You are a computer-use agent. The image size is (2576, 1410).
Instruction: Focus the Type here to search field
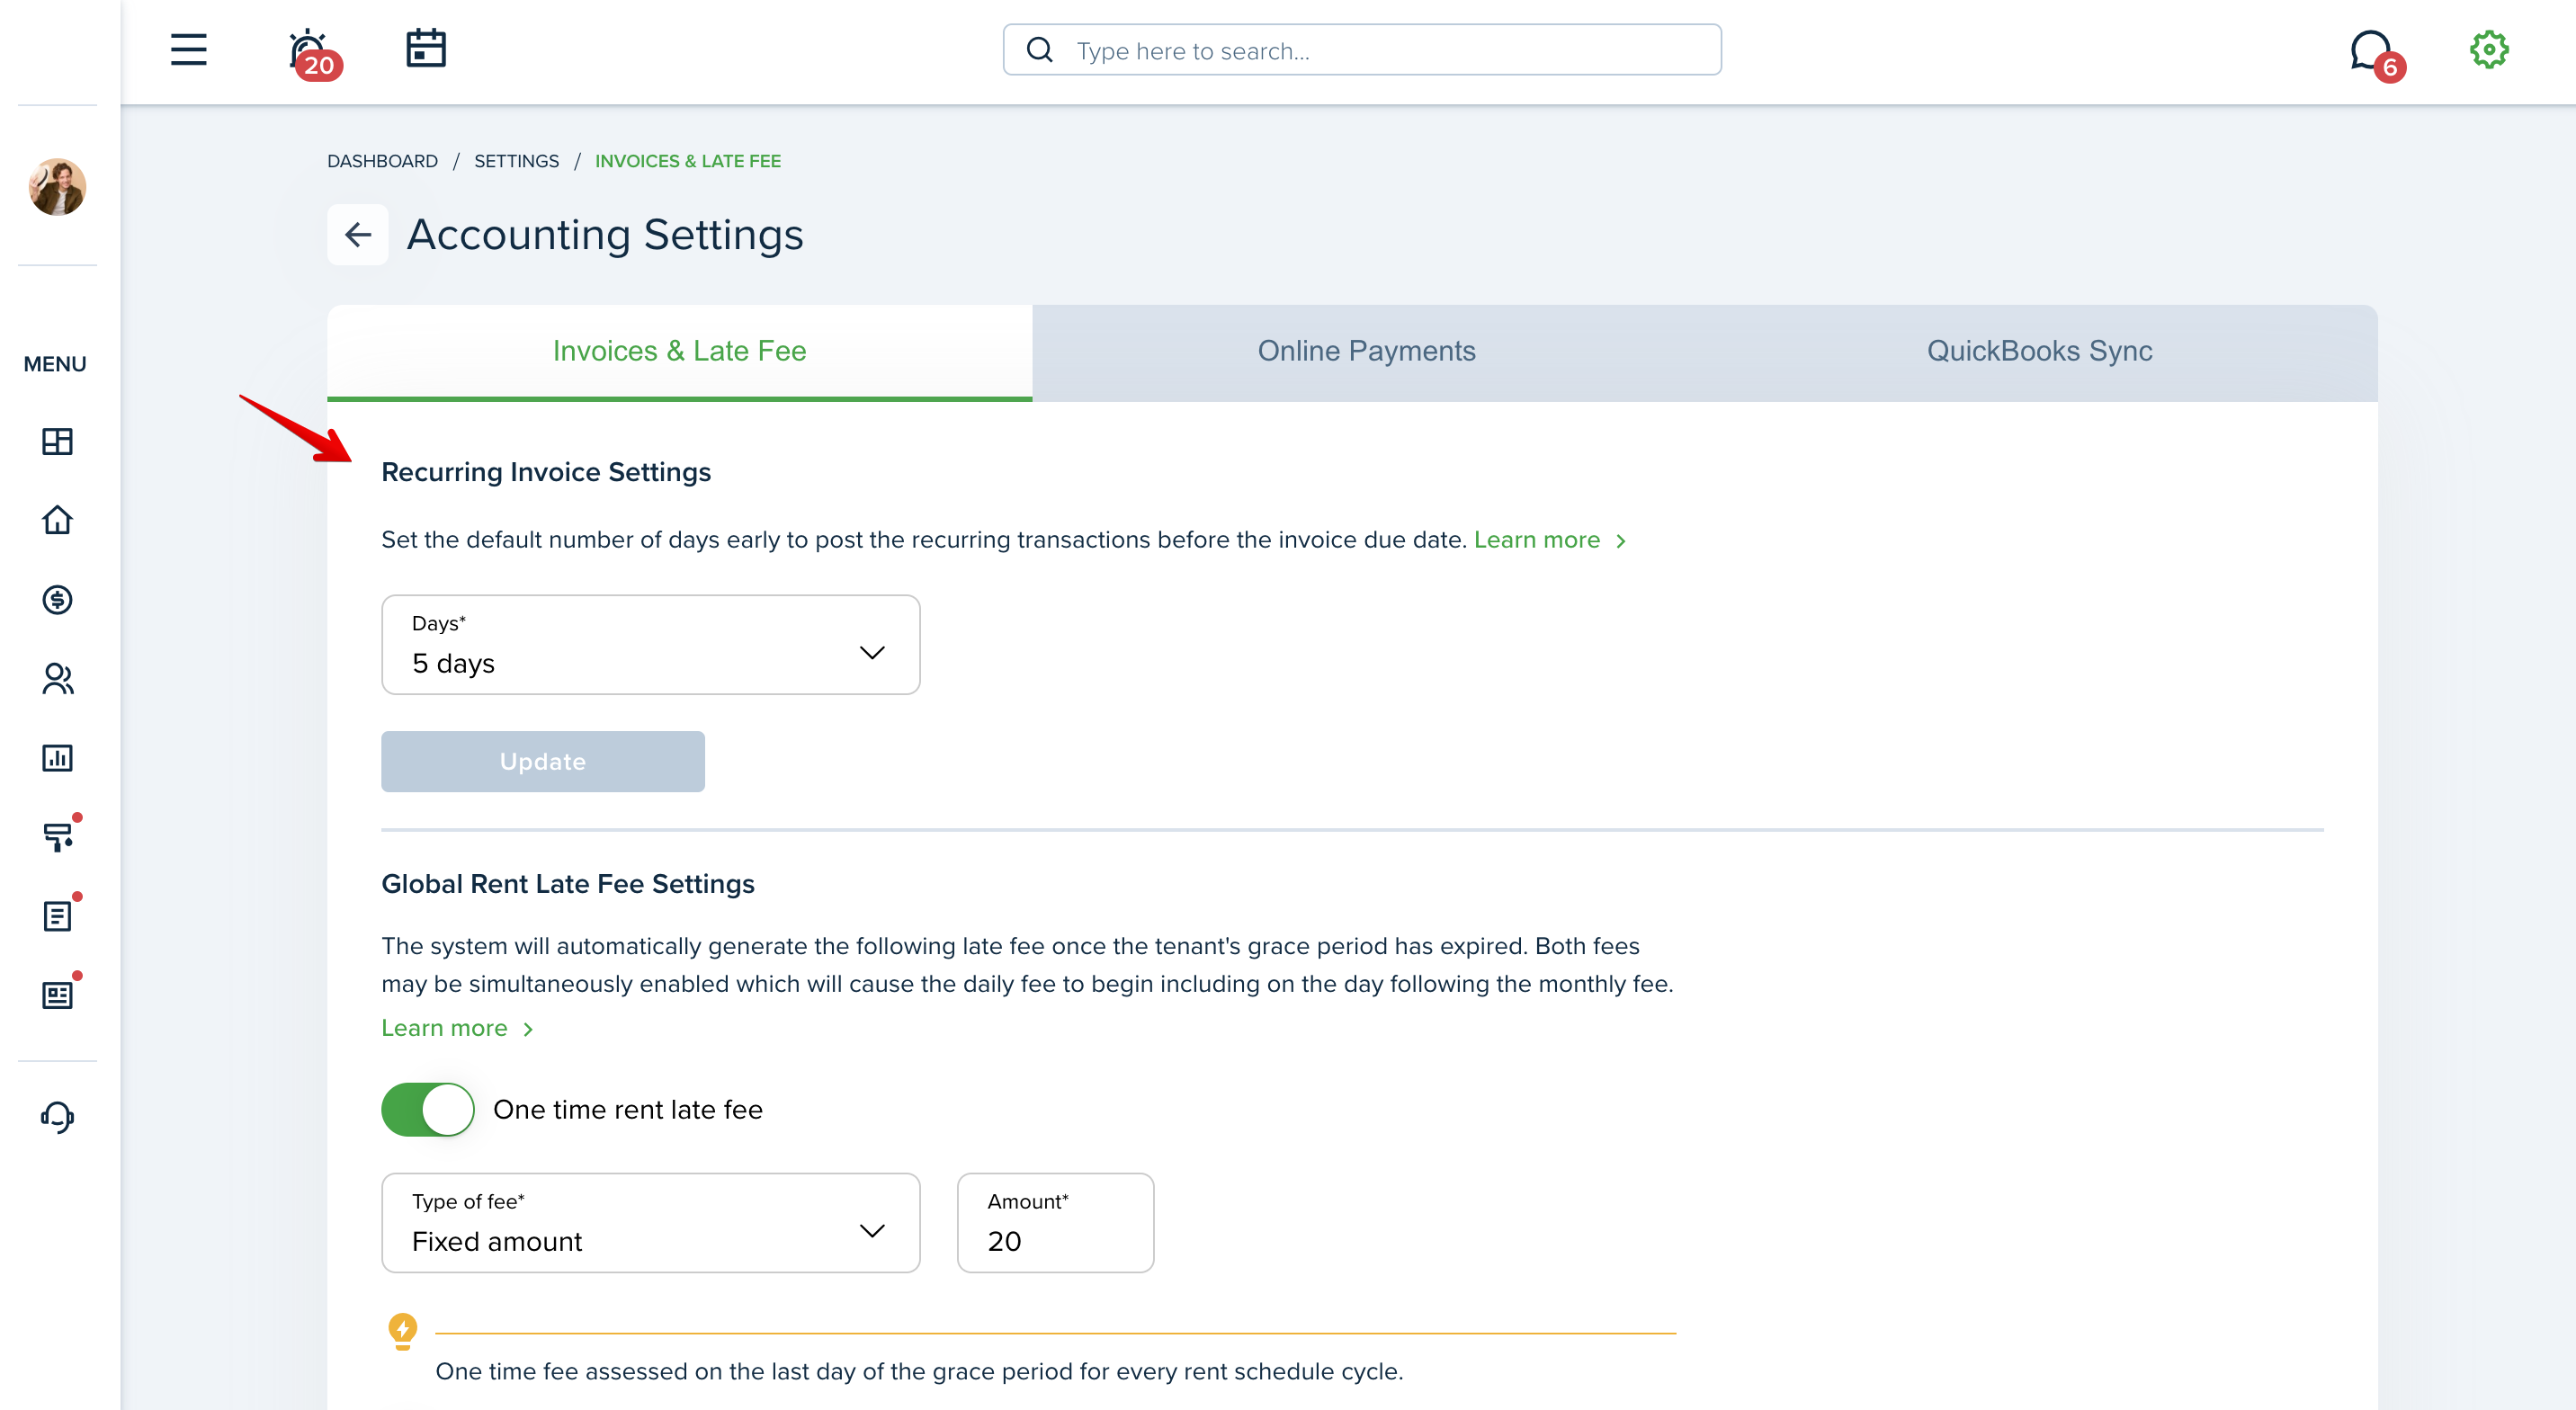click(1362, 50)
